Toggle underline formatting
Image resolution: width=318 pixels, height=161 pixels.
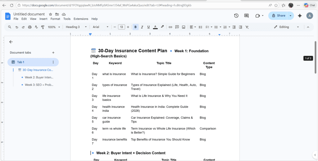(x=148, y=27)
